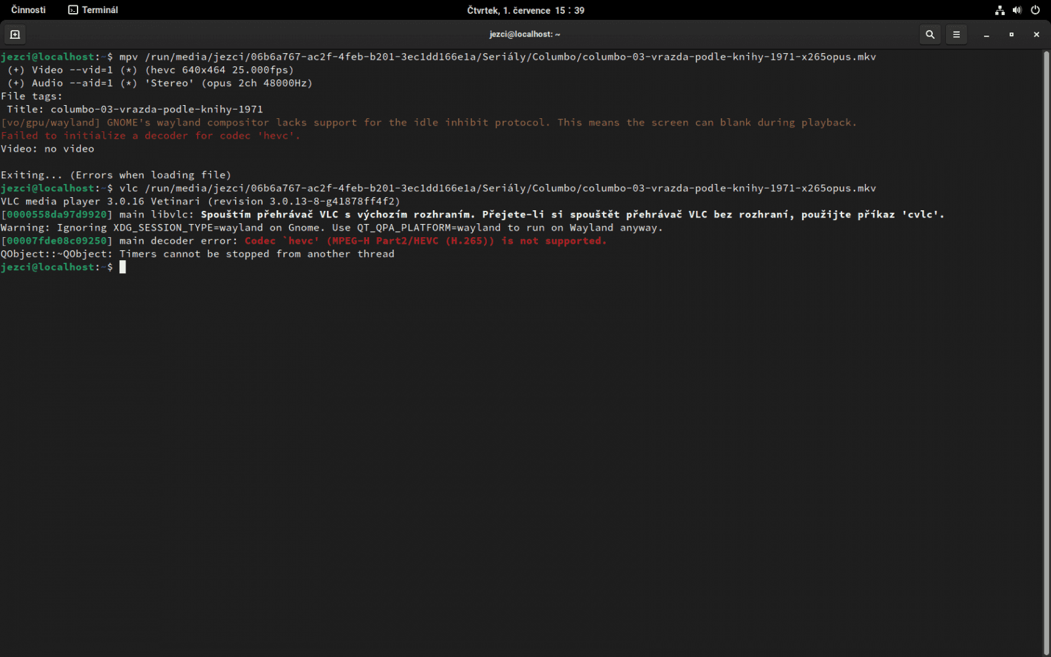Open the calendar by clicking the clock
Image resolution: width=1051 pixels, height=657 pixels.
tap(525, 10)
